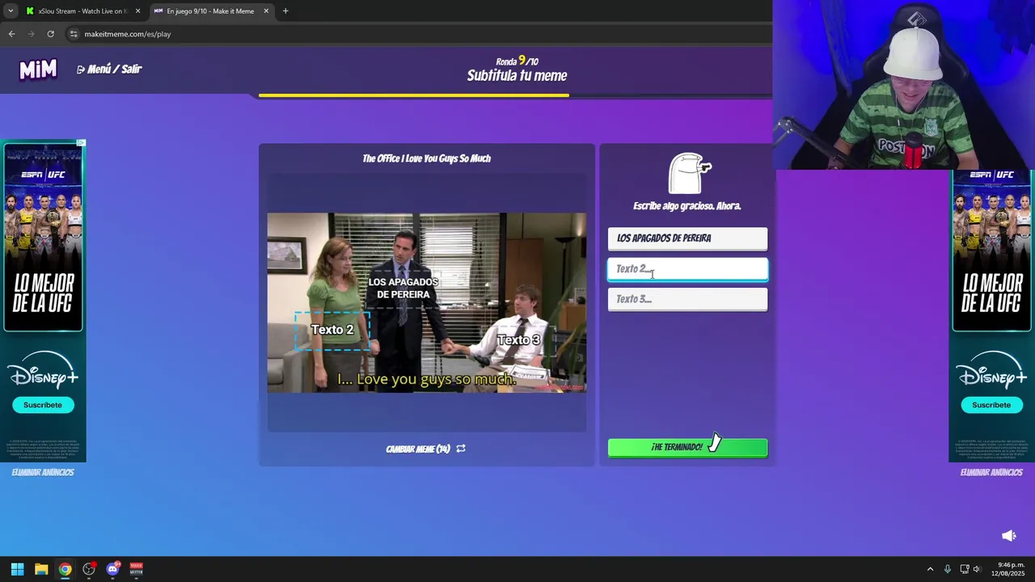Image resolution: width=1035 pixels, height=582 pixels.
Task: Click the 'Ronda 9/10' round indicator
Action: click(x=517, y=61)
